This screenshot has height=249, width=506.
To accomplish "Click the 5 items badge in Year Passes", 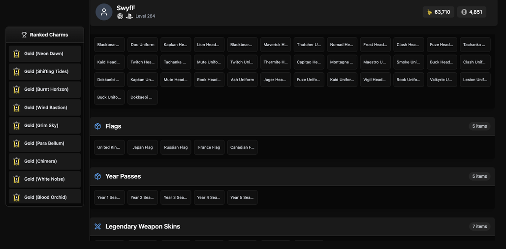I will (x=479, y=176).
